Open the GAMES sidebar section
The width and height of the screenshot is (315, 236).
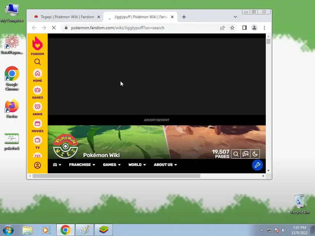pos(37,92)
